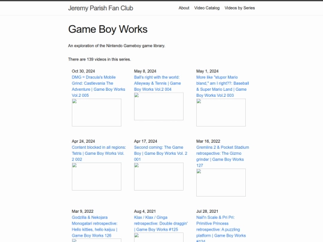Image resolution: width=323 pixels, height=242 pixels.
Task: Click the Game Boy Works heading
Action: point(108,29)
